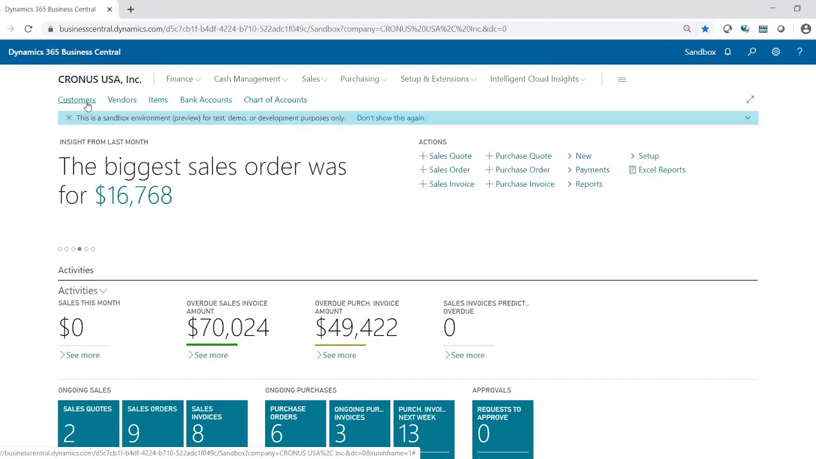Screen dimensions: 816x459
Task: Click the browser profile avatar icon
Action: 806,29
